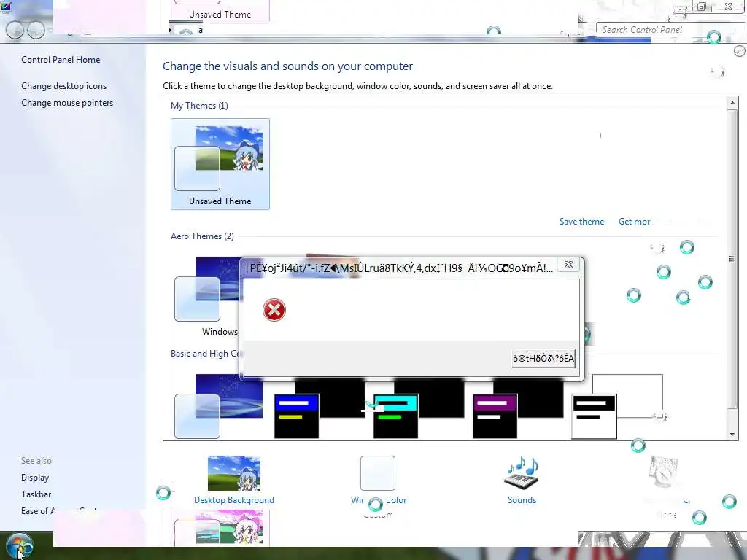Viewport: 747px width, 560px height.
Task: Click the Desktop Background link text
Action: pos(234,500)
